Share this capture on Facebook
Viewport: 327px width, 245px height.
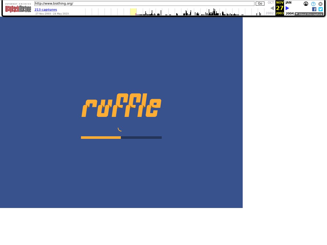[314, 9]
